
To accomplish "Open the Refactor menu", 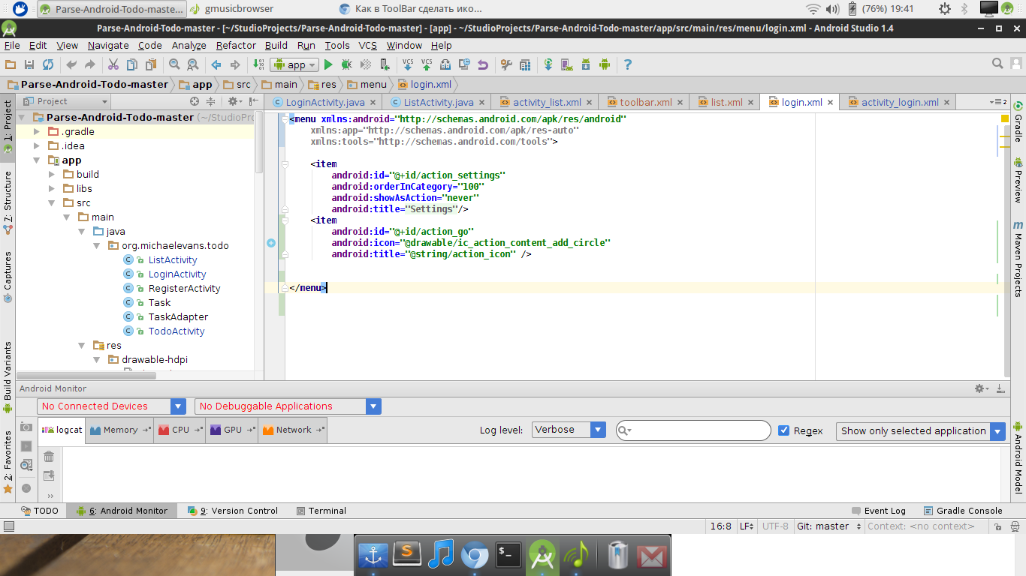I will pyautogui.click(x=236, y=45).
